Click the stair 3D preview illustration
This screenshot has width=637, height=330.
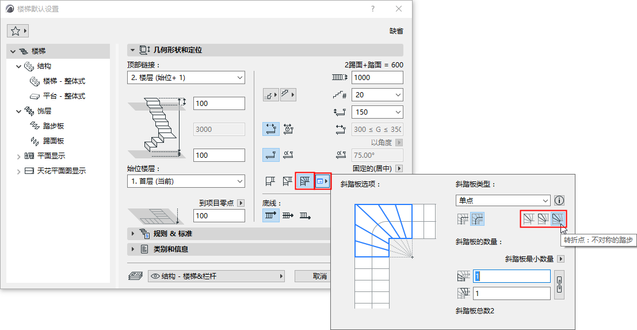tap(158, 127)
